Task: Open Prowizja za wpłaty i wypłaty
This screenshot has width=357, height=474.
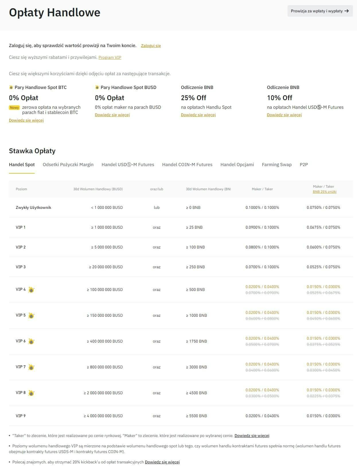Action: point(320,11)
